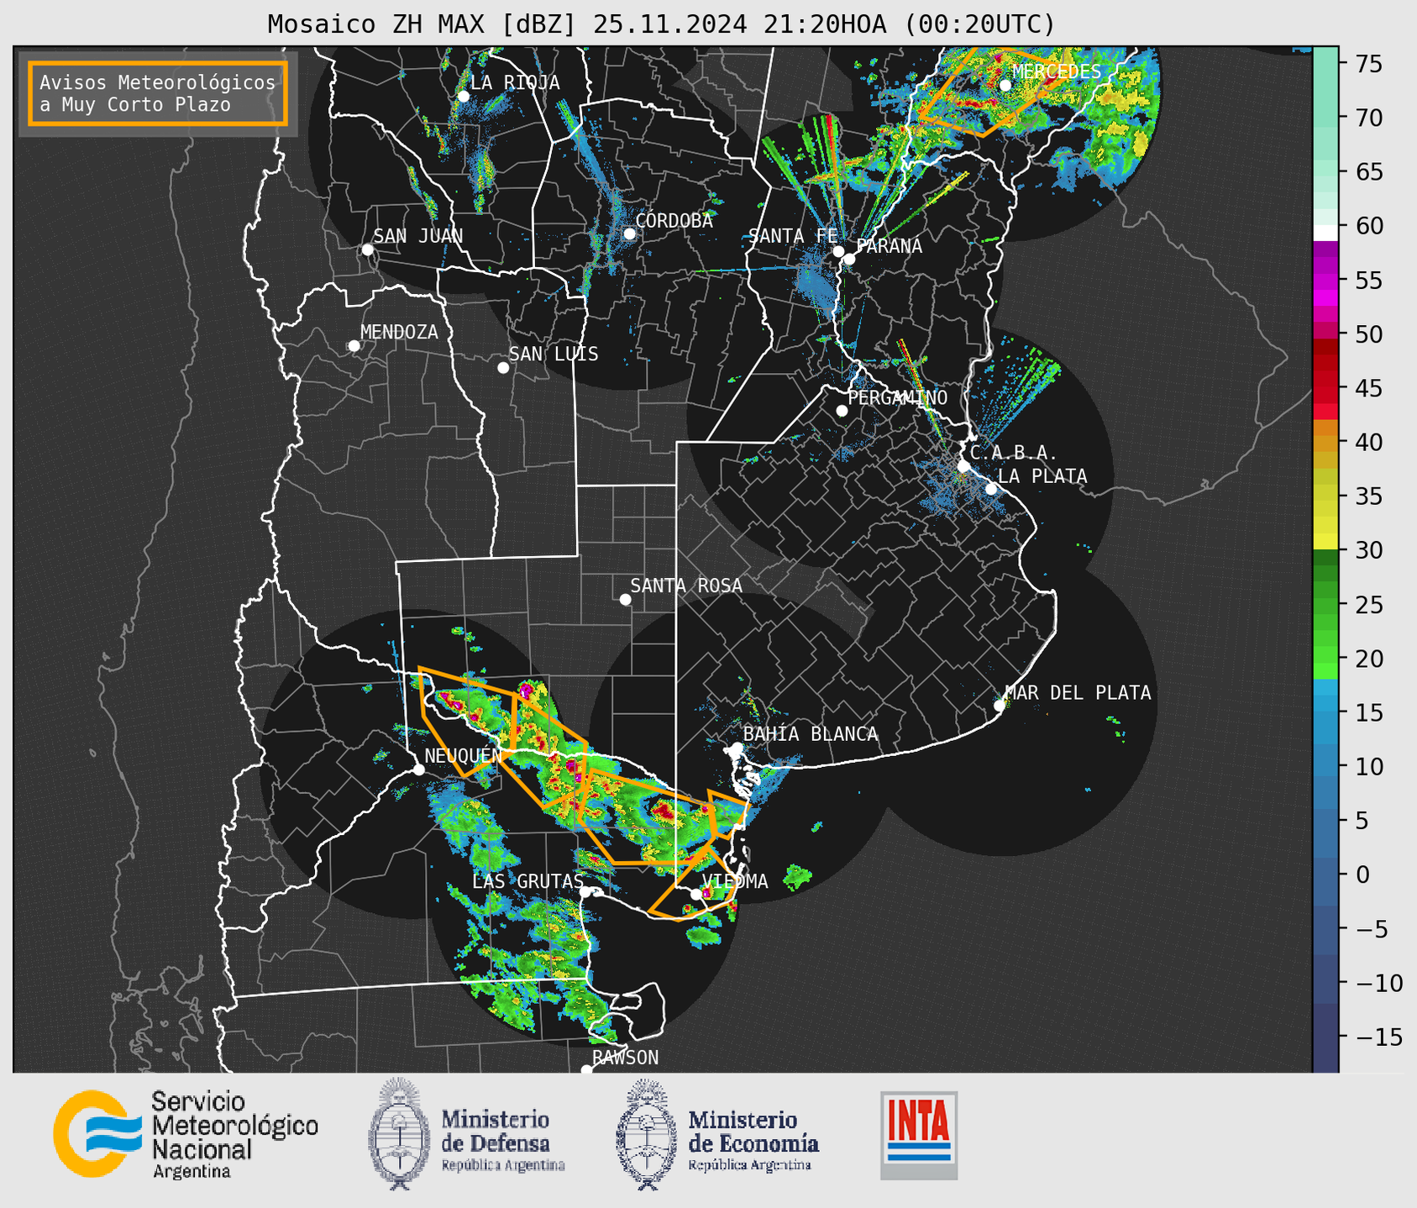Click the MAR DEL PLATA city label
The height and width of the screenshot is (1208, 1417).
coord(1078,692)
